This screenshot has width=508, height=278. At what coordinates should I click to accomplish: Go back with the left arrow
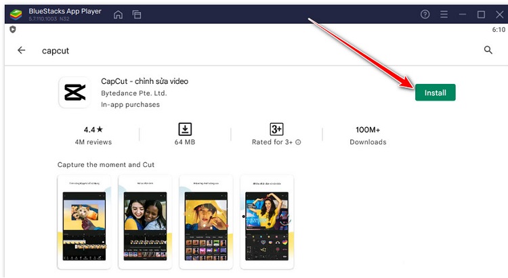(22, 50)
